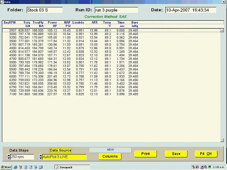
Task: Click the Data Steps spinner arrows
Action: (9, 157)
